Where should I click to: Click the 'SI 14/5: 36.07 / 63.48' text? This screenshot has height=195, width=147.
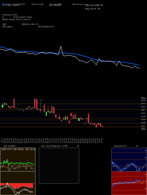coord(23,17)
